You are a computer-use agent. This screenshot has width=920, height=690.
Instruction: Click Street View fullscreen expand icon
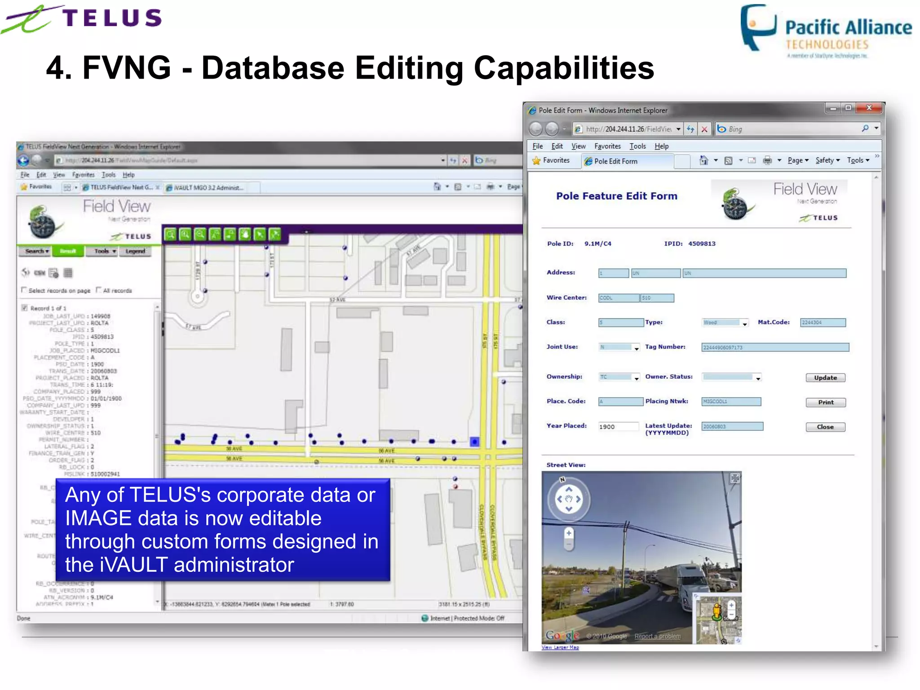click(735, 478)
